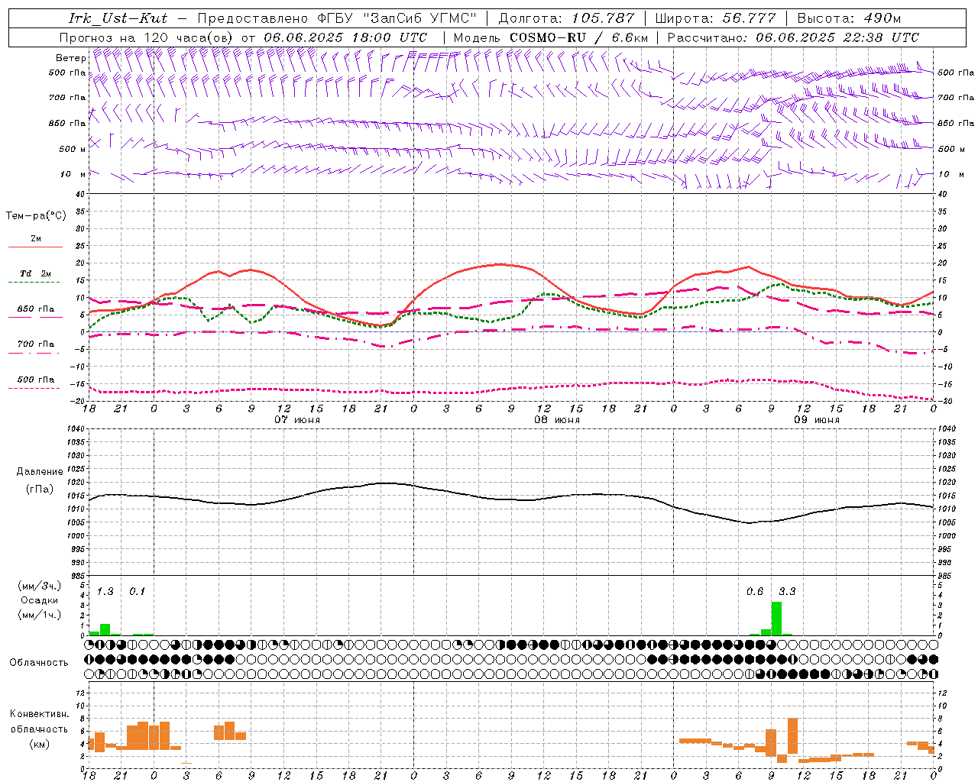Click the "Конвективн." convective cloud label
This screenshot has width=978, height=782.
click(x=40, y=714)
